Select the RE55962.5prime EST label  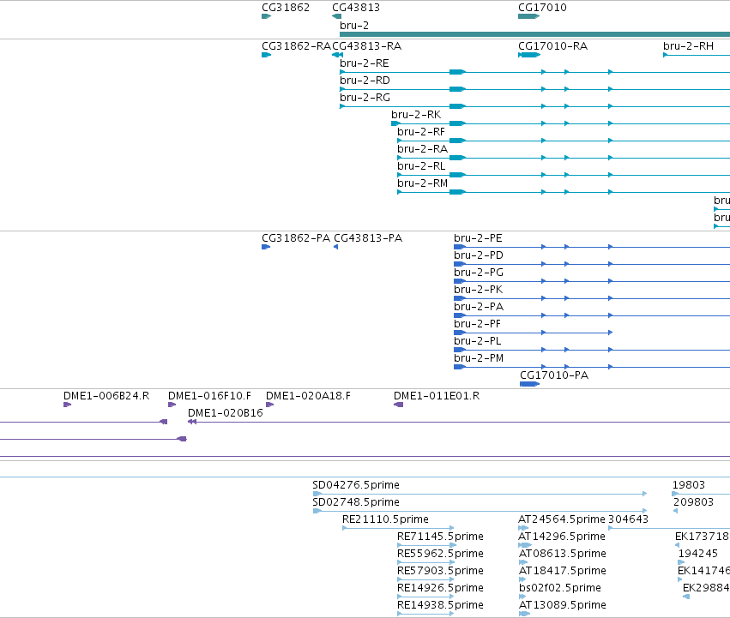tap(440, 554)
